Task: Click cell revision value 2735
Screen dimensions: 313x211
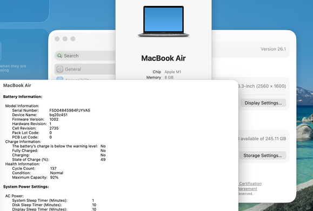Action: pos(54,128)
